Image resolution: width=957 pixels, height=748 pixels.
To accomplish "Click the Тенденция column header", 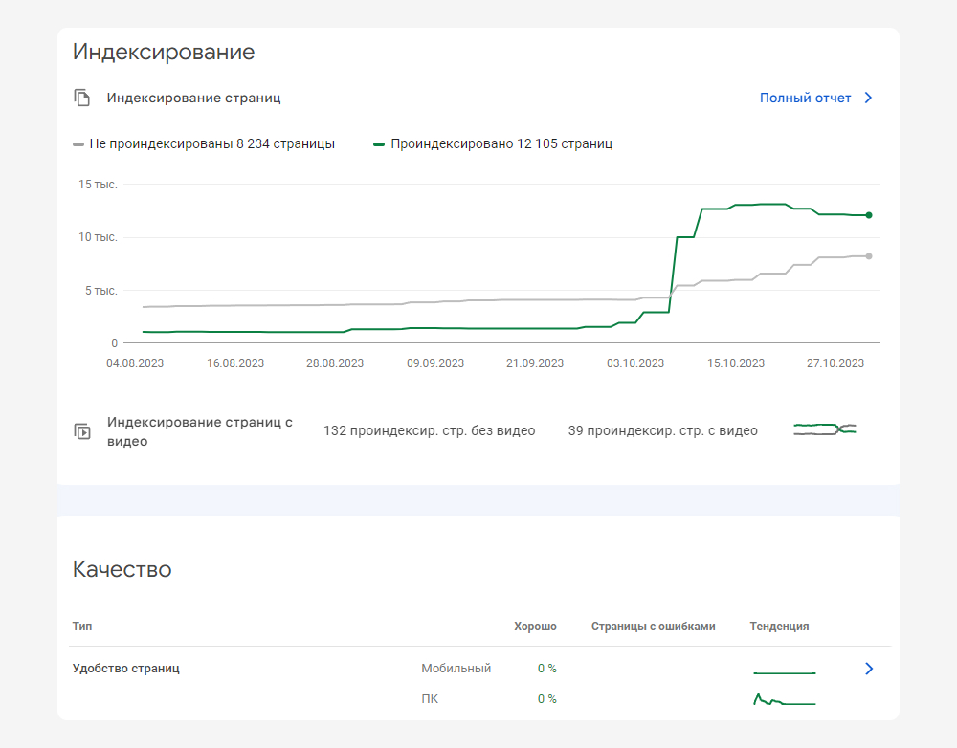I will tap(779, 627).
